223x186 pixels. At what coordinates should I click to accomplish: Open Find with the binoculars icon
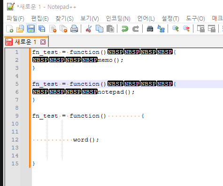pyautogui.click(x=150, y=29)
